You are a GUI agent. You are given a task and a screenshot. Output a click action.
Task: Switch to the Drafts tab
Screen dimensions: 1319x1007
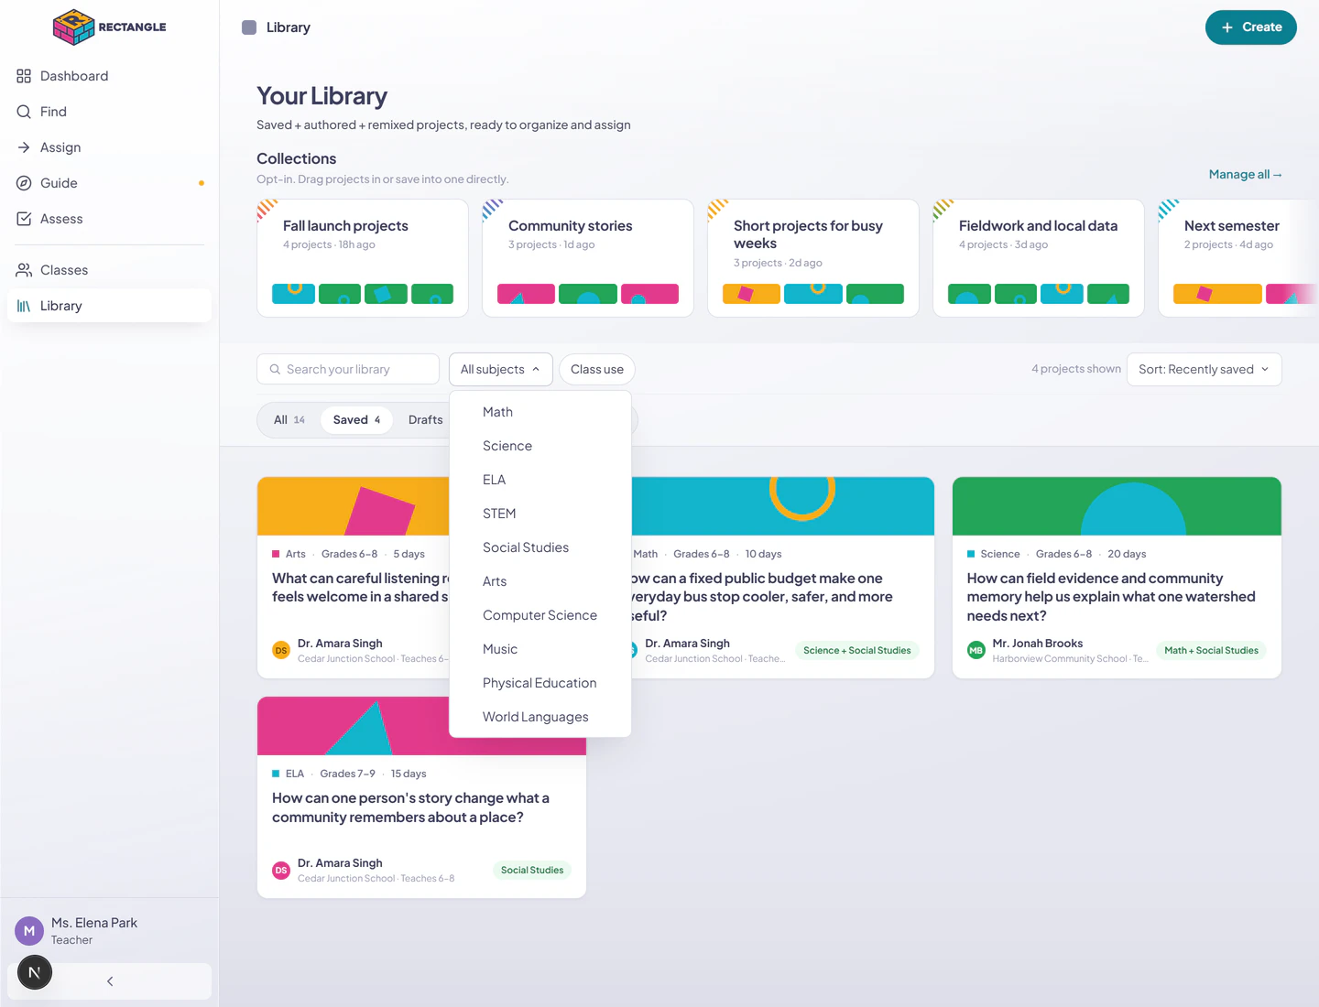click(x=425, y=420)
